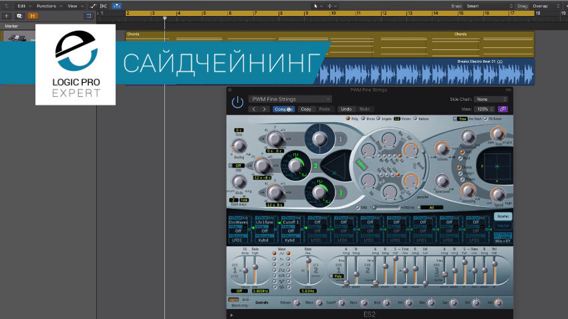
Task: Open the Edit menu in tracks area
Action: click(x=24, y=6)
